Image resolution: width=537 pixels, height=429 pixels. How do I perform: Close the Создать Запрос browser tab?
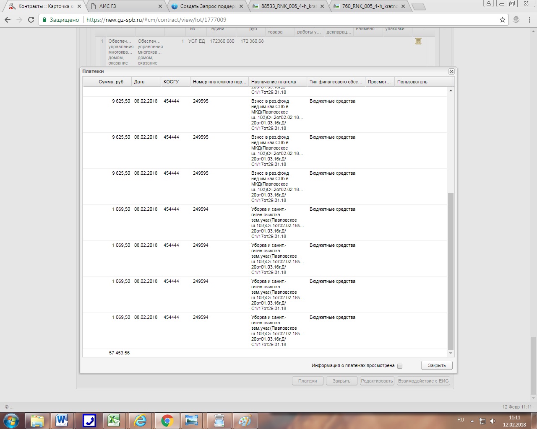coord(241,7)
